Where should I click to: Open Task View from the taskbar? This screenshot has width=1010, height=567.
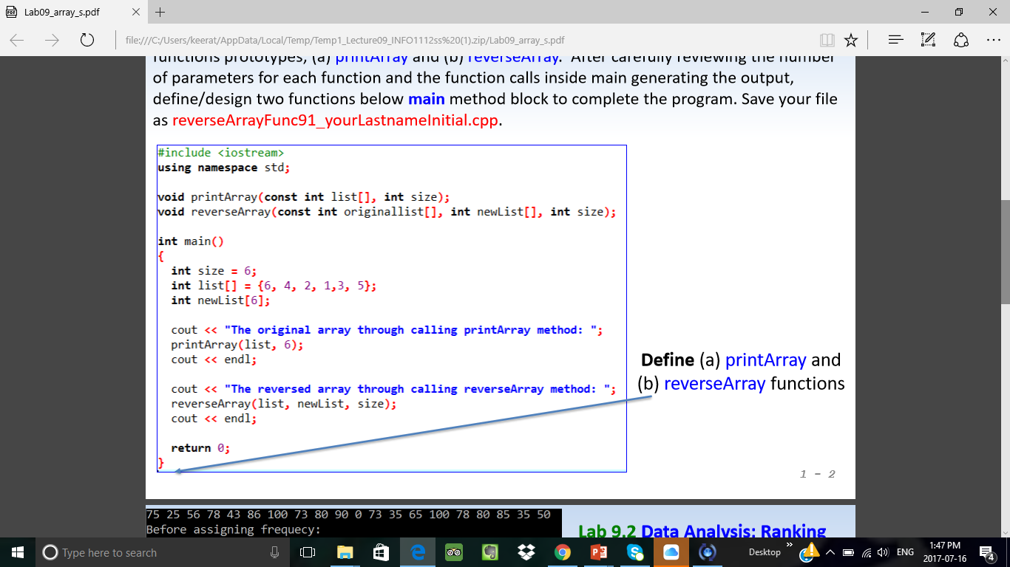(x=308, y=552)
